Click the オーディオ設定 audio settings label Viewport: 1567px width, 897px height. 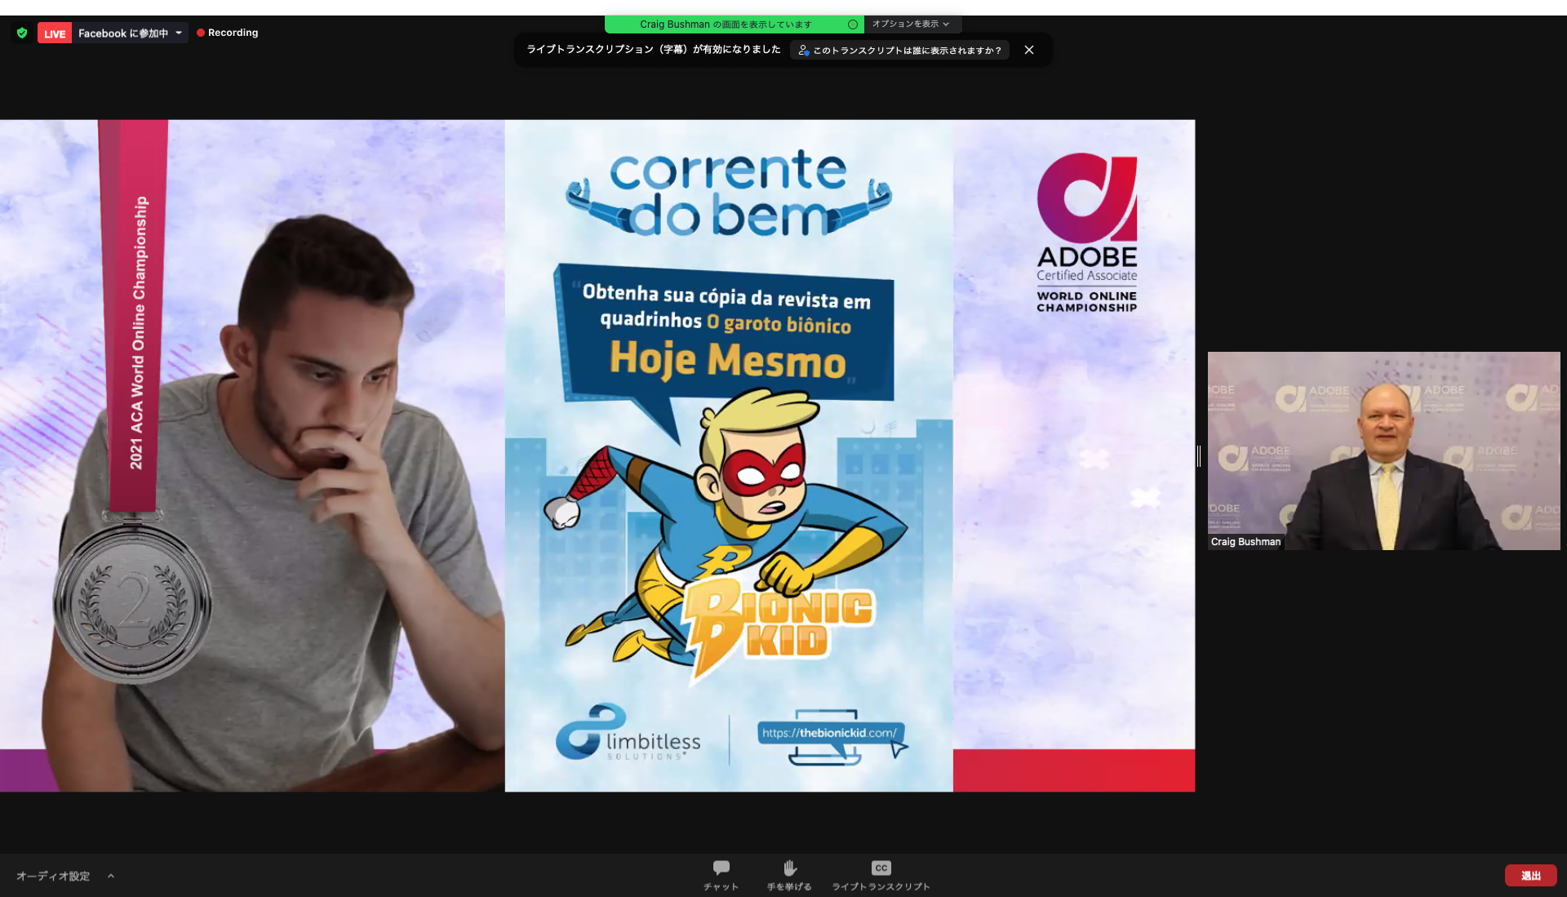coord(53,876)
